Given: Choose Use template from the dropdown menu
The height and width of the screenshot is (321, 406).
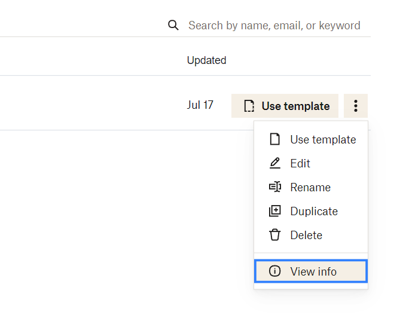Looking at the screenshot, I should pyautogui.click(x=311, y=139).
